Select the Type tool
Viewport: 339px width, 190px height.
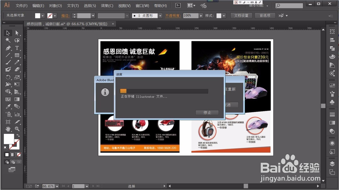17,48
